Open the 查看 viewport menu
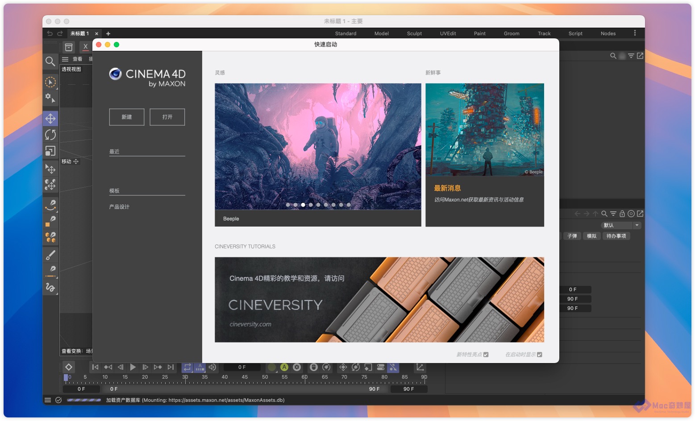This screenshot has height=421, width=695. [x=78, y=59]
